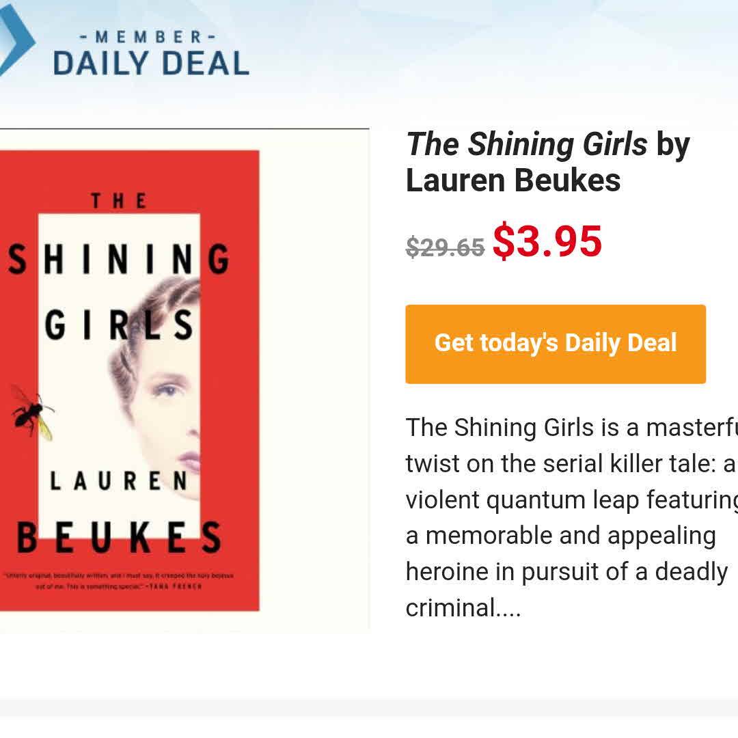This screenshot has width=738, height=738.
Task: Click BEUKES text on the book cover
Action: point(119,537)
